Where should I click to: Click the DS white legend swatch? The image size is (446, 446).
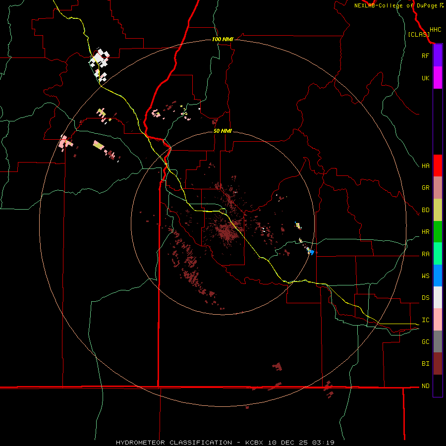point(438,297)
